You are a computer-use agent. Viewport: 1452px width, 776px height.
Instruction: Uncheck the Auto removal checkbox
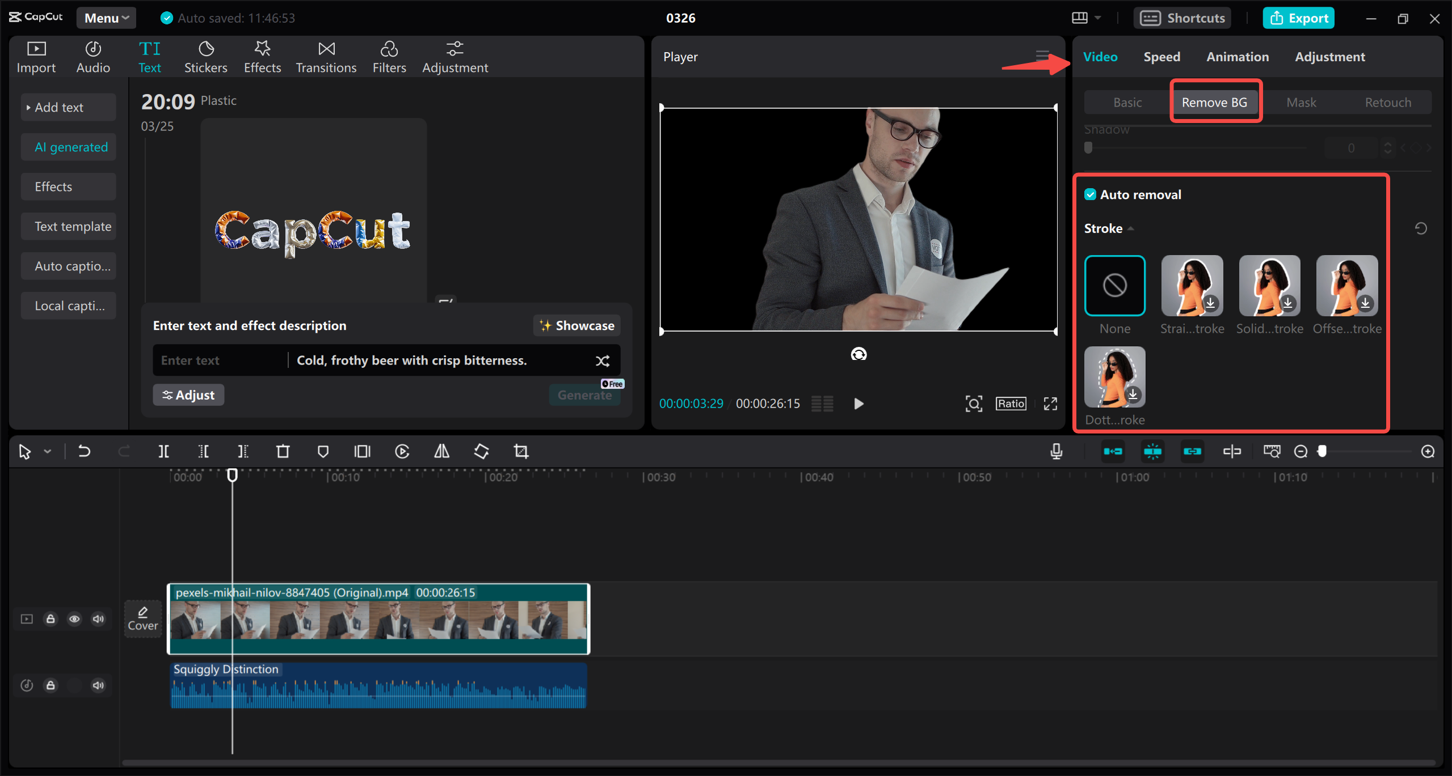(x=1090, y=194)
